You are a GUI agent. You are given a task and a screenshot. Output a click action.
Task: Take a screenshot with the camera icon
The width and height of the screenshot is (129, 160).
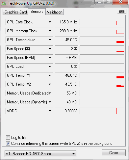[121, 12]
